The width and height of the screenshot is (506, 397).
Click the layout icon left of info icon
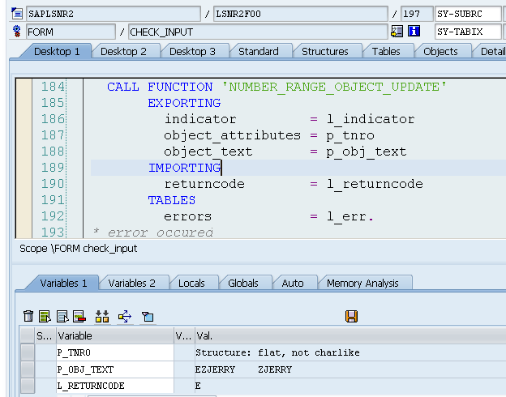pos(397,32)
